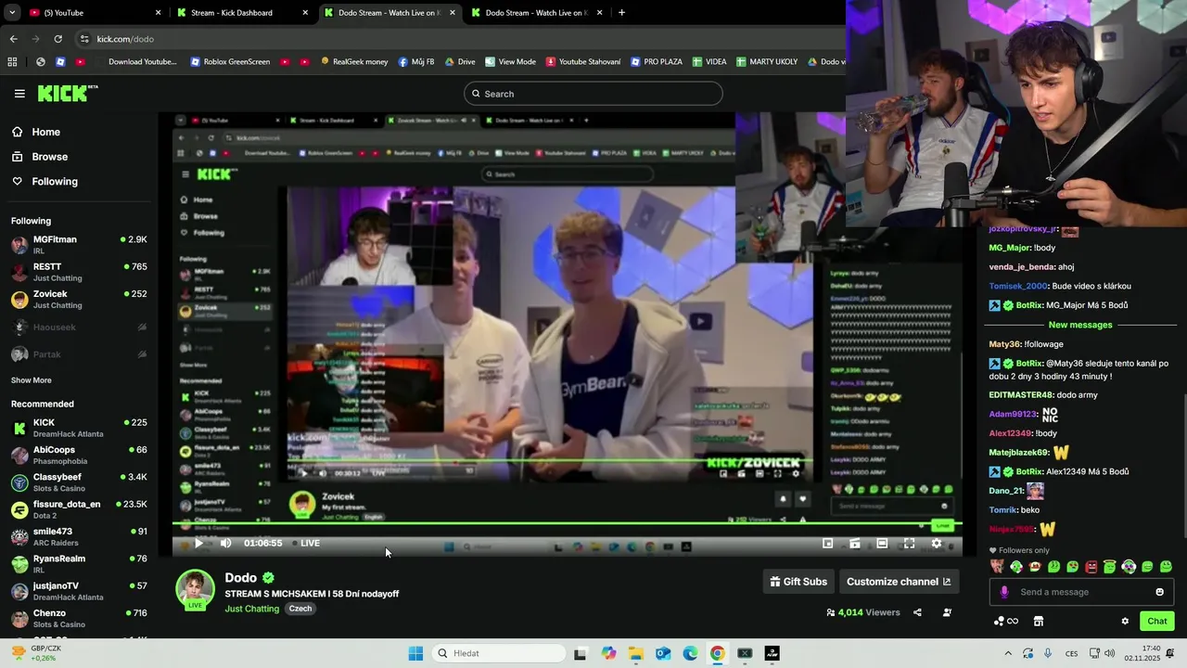
Task: Open the Roblox GreenScreen bookmark
Action: (230, 62)
